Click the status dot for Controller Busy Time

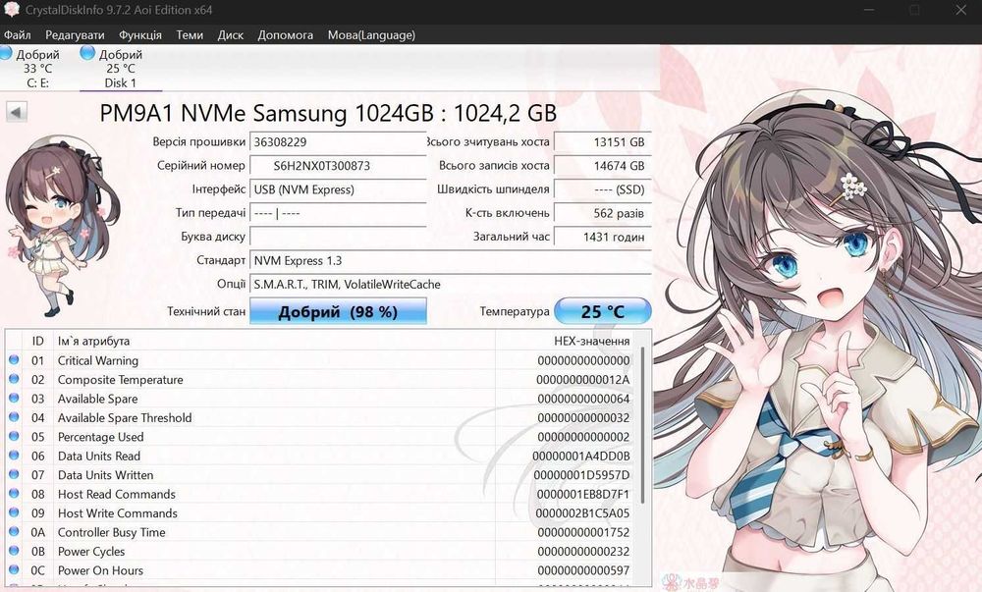14,532
